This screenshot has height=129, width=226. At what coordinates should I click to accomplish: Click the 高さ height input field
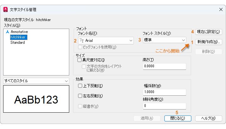pyautogui.click(x=164, y=66)
